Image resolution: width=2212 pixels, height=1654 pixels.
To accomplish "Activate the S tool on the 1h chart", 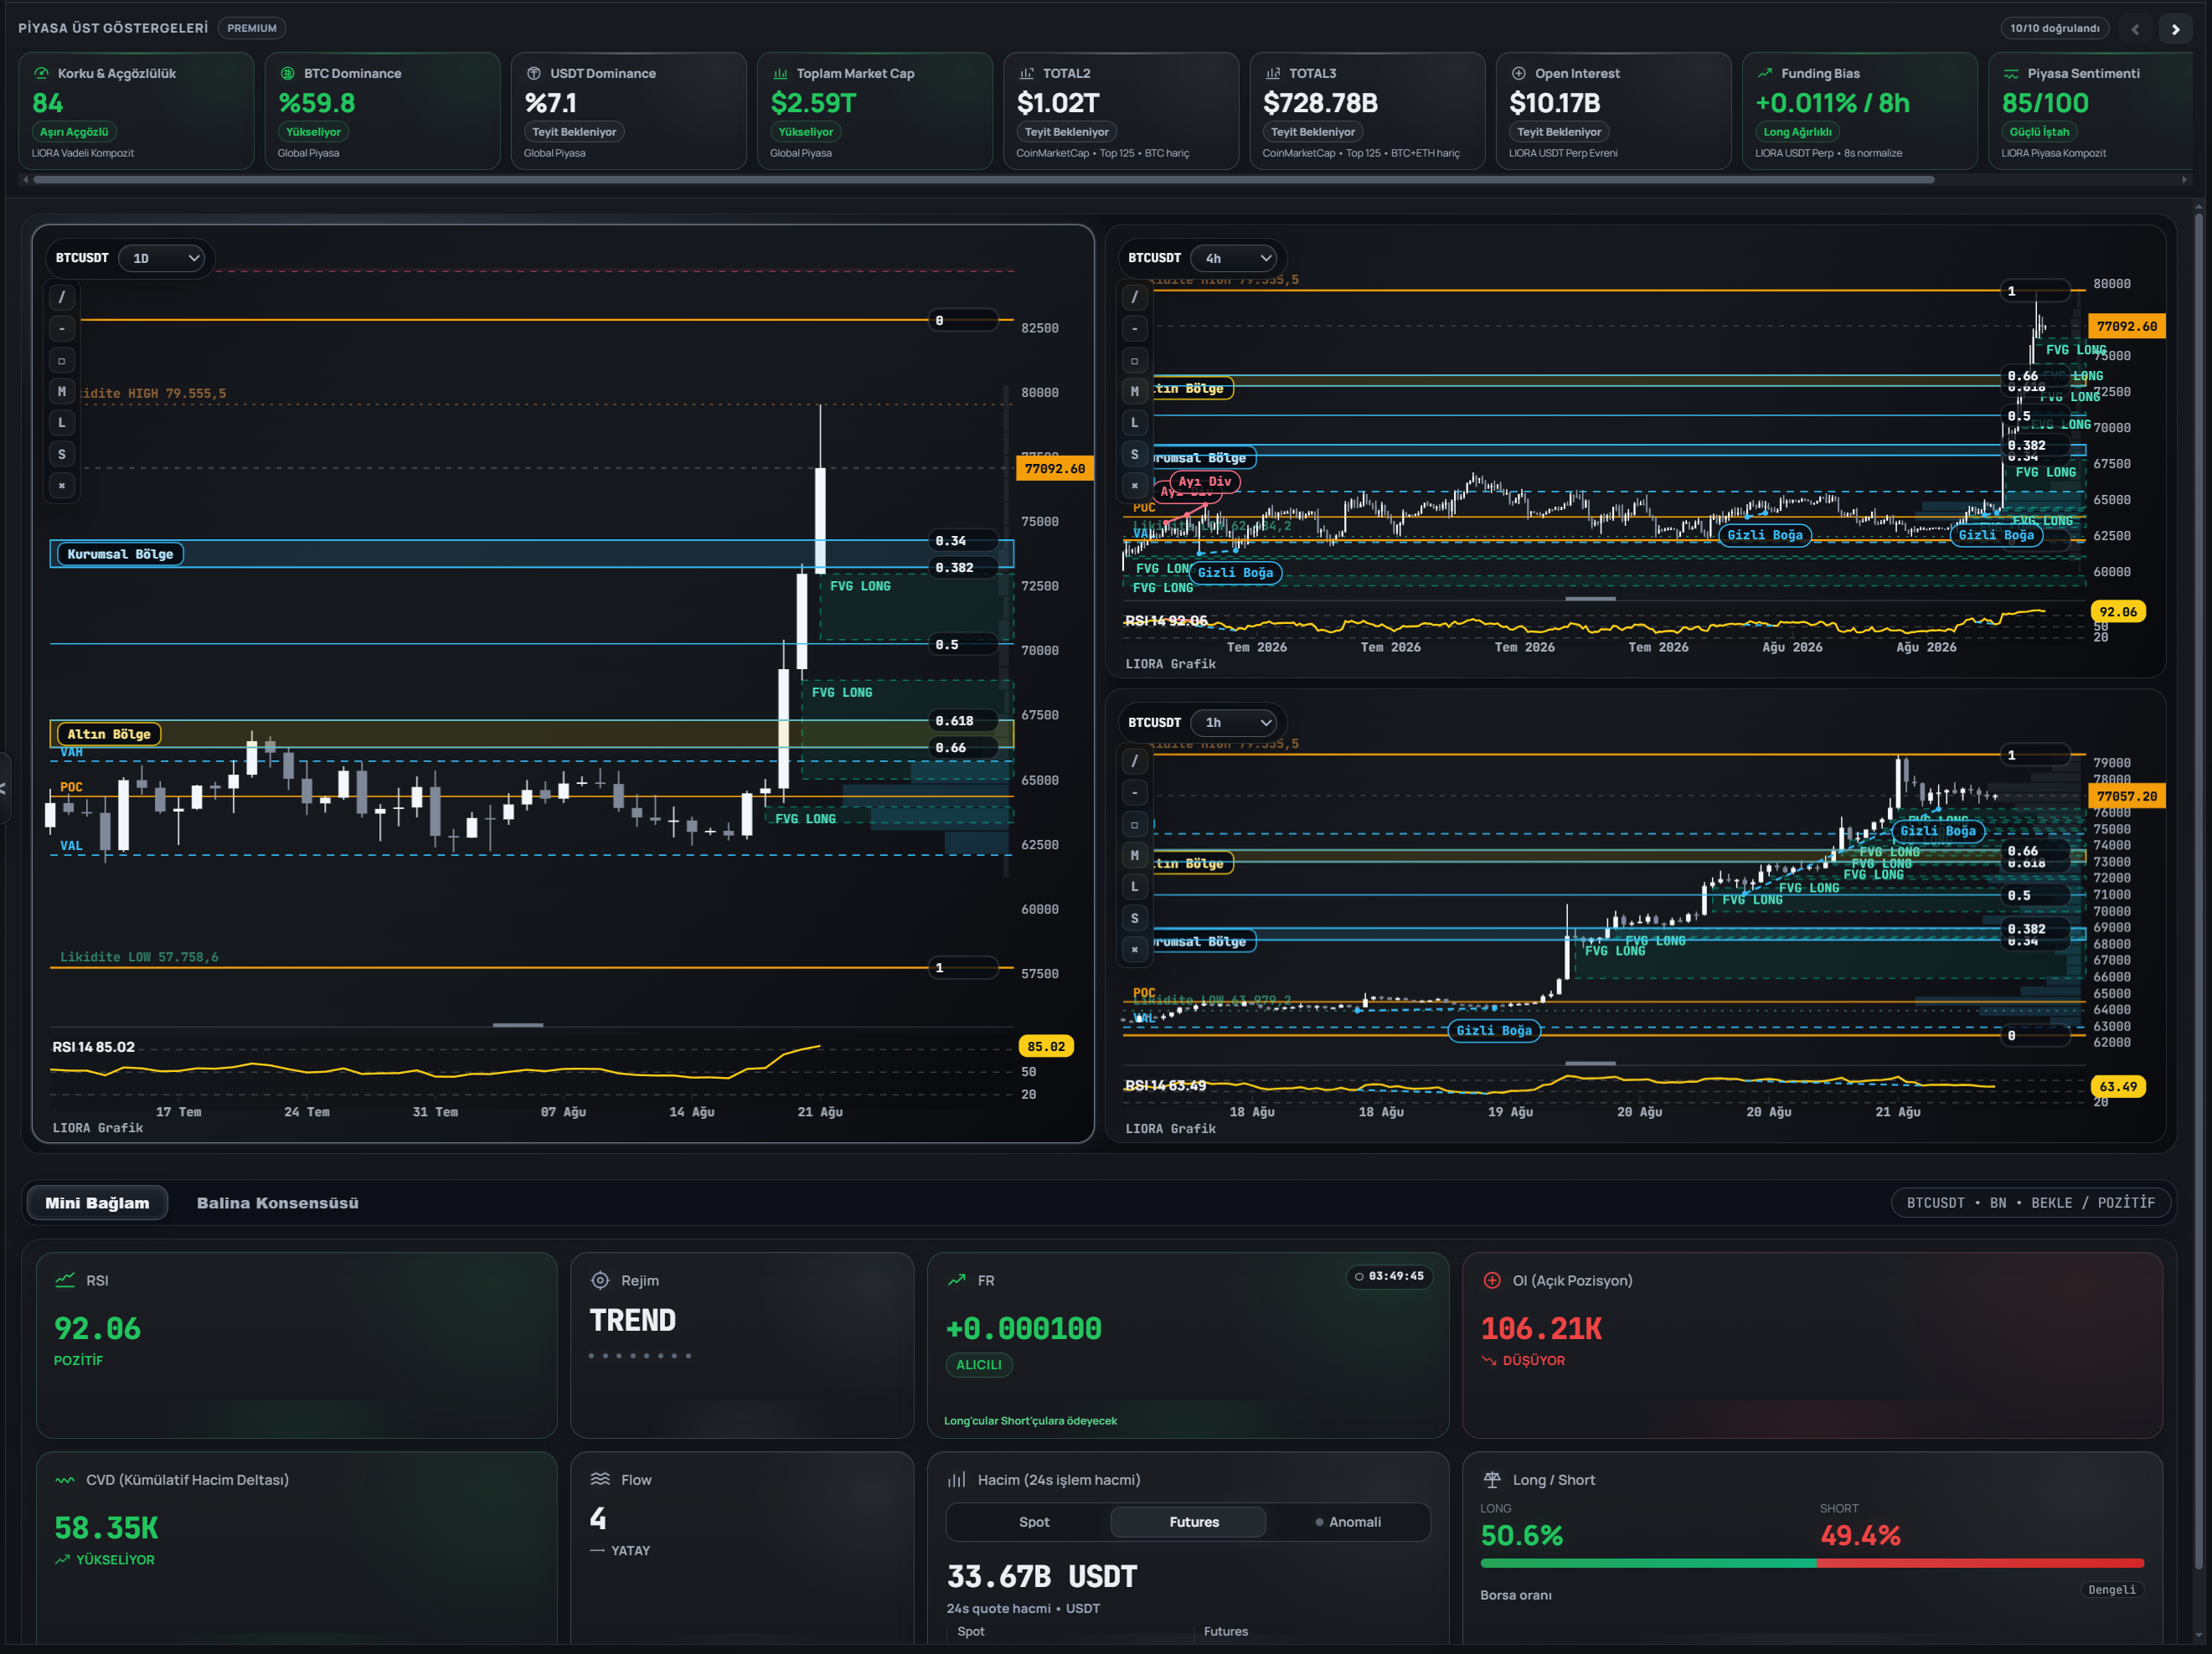I will [1134, 918].
